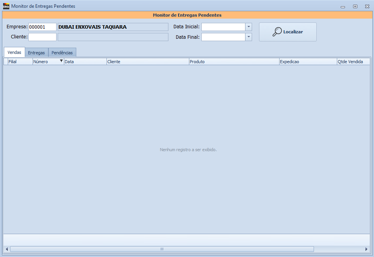
Task: Sort by the Data column header
Action: click(x=85, y=62)
